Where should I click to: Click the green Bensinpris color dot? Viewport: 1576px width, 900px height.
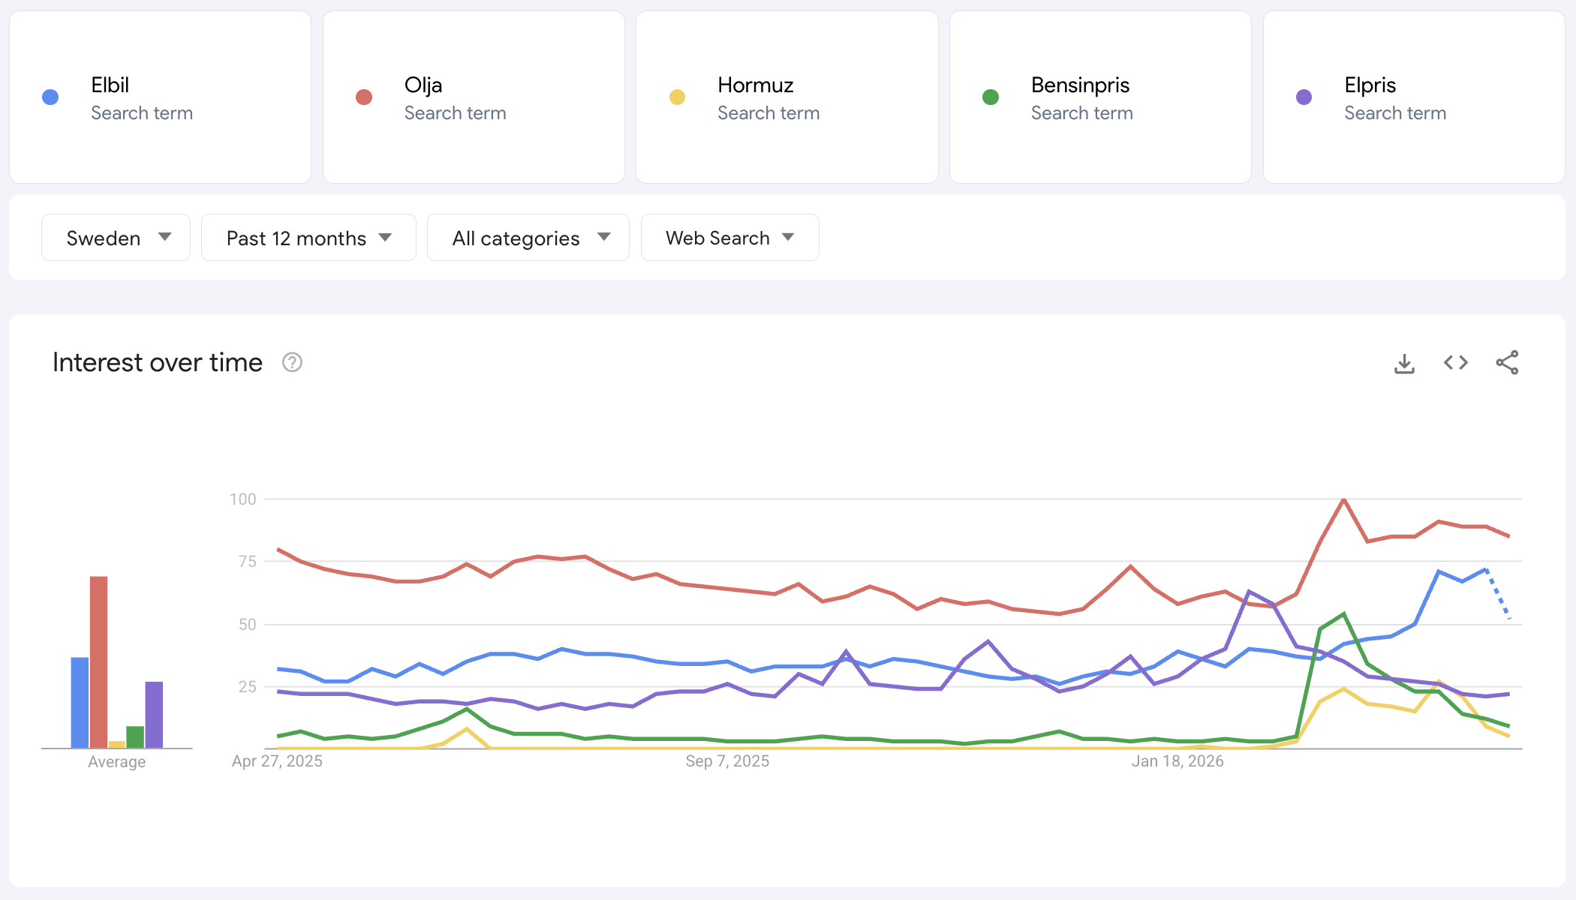point(991,97)
